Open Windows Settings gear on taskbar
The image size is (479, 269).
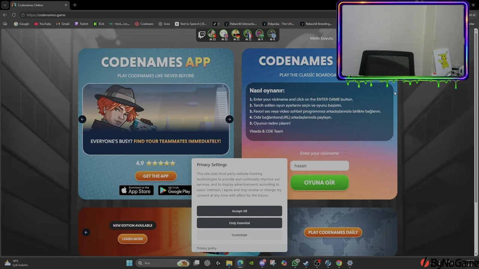click(x=350, y=263)
